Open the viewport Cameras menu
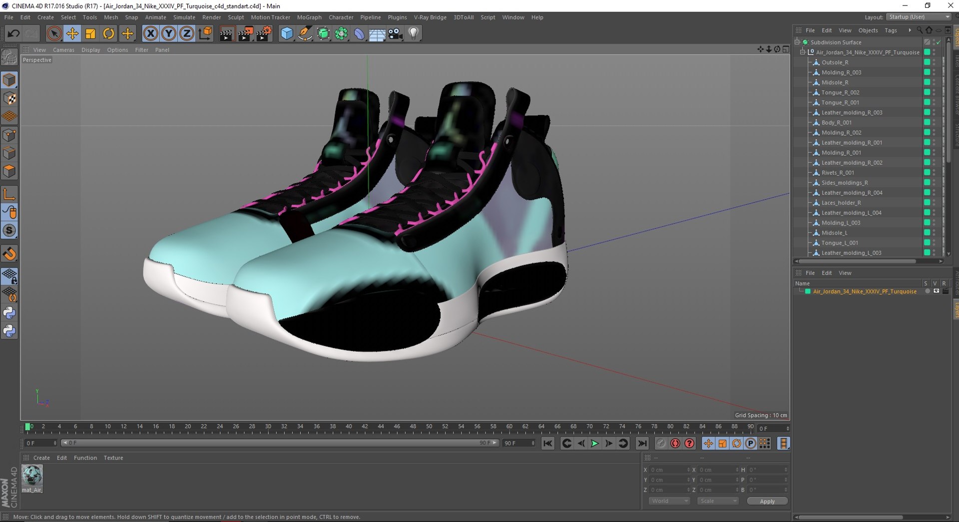 63,50
